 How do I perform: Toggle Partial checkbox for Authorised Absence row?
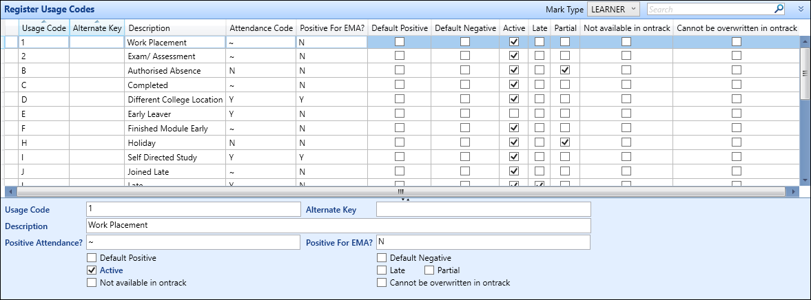point(565,71)
